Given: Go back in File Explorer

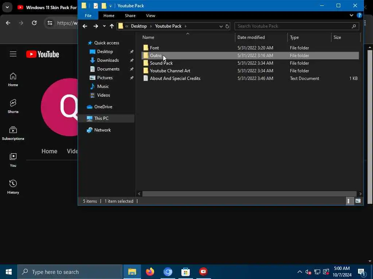Looking at the screenshot, I should (x=85, y=26).
